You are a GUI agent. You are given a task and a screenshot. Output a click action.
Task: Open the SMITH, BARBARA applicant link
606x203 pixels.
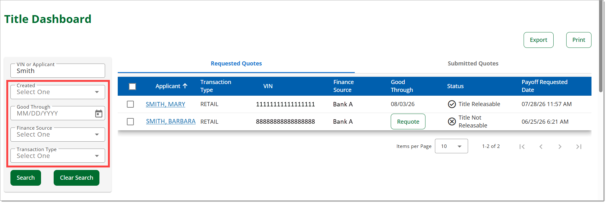[x=171, y=121]
